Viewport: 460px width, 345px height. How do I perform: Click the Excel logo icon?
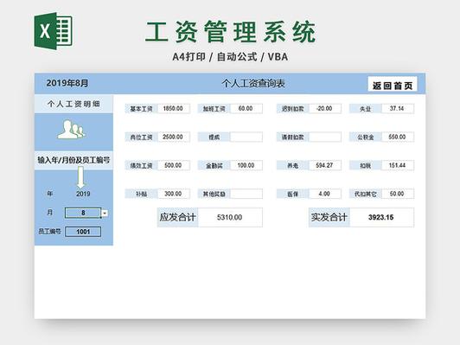coord(53,31)
